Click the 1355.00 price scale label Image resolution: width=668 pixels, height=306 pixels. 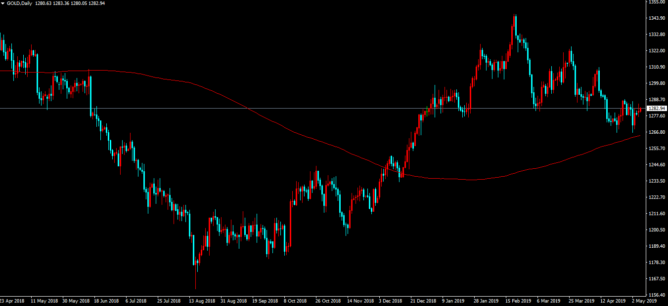click(658, 2)
